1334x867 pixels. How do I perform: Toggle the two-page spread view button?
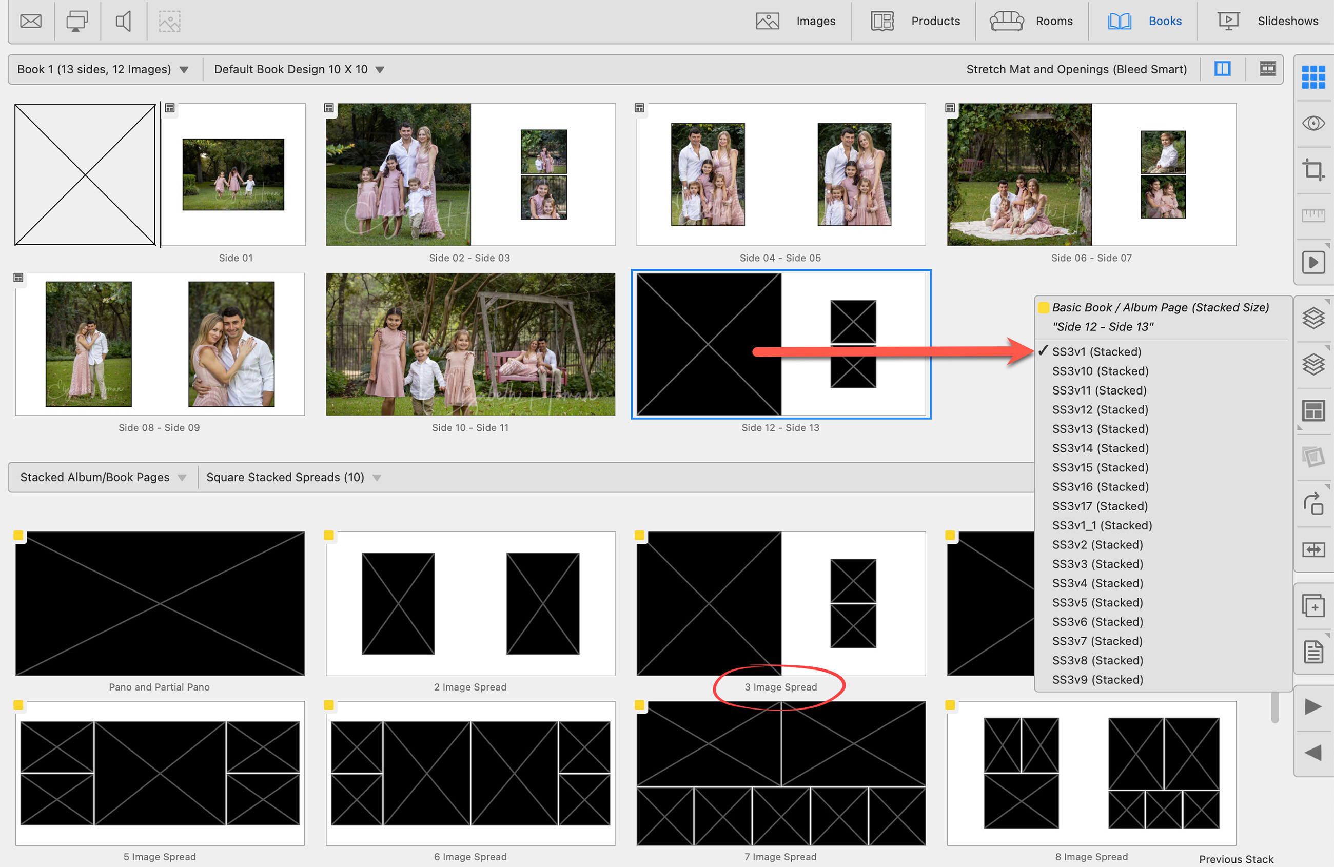pos(1223,69)
